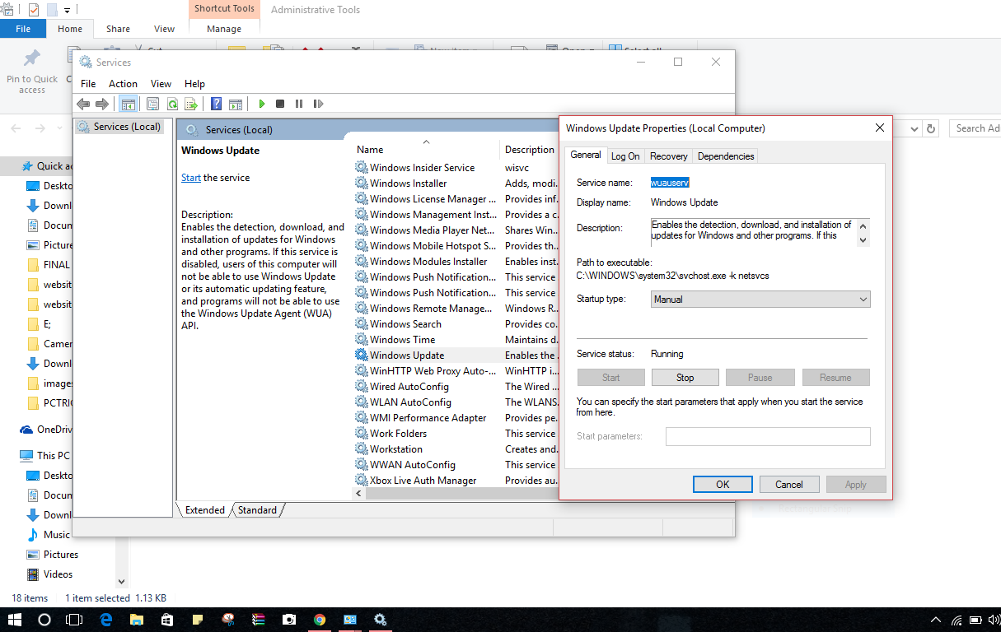Viewport: 1001px width, 632px height.
Task: Toggle Show/Hide Console Tree icon in Services
Action: point(128,104)
